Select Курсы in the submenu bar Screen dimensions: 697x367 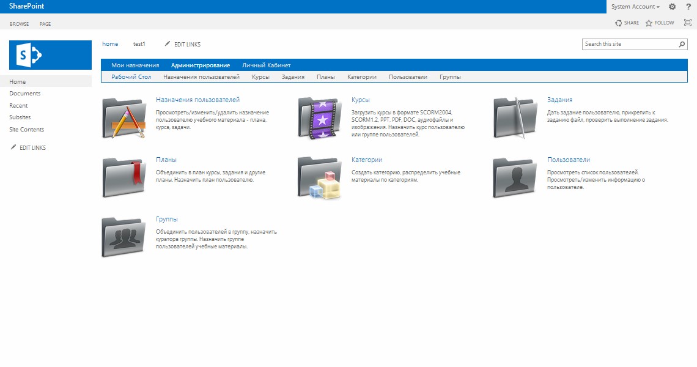[x=260, y=77]
